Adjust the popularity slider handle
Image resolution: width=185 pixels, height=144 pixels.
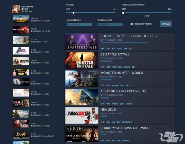tap(73, 13)
